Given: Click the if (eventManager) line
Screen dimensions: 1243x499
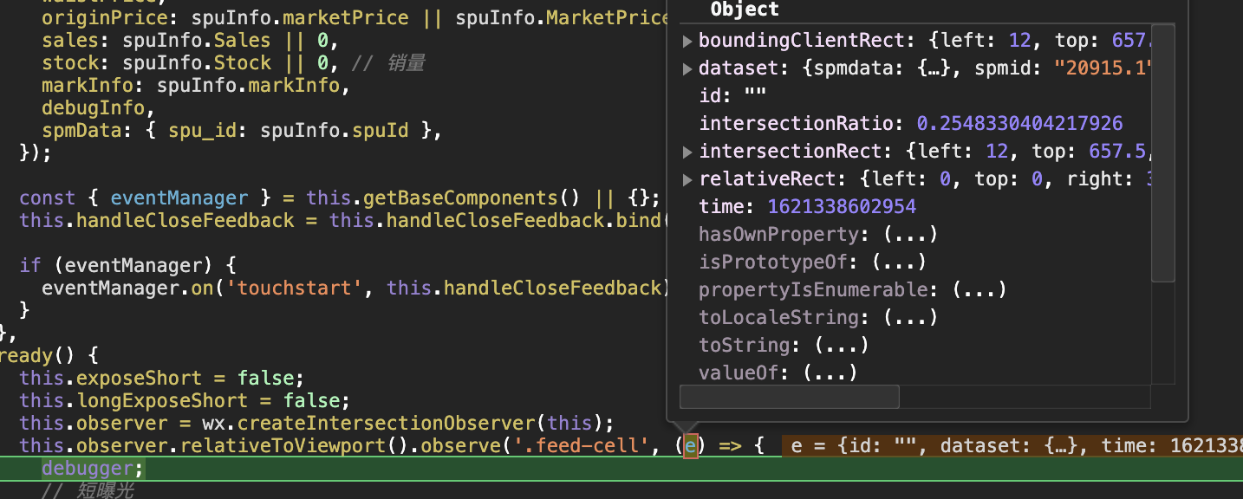Looking at the screenshot, I should 127,265.
